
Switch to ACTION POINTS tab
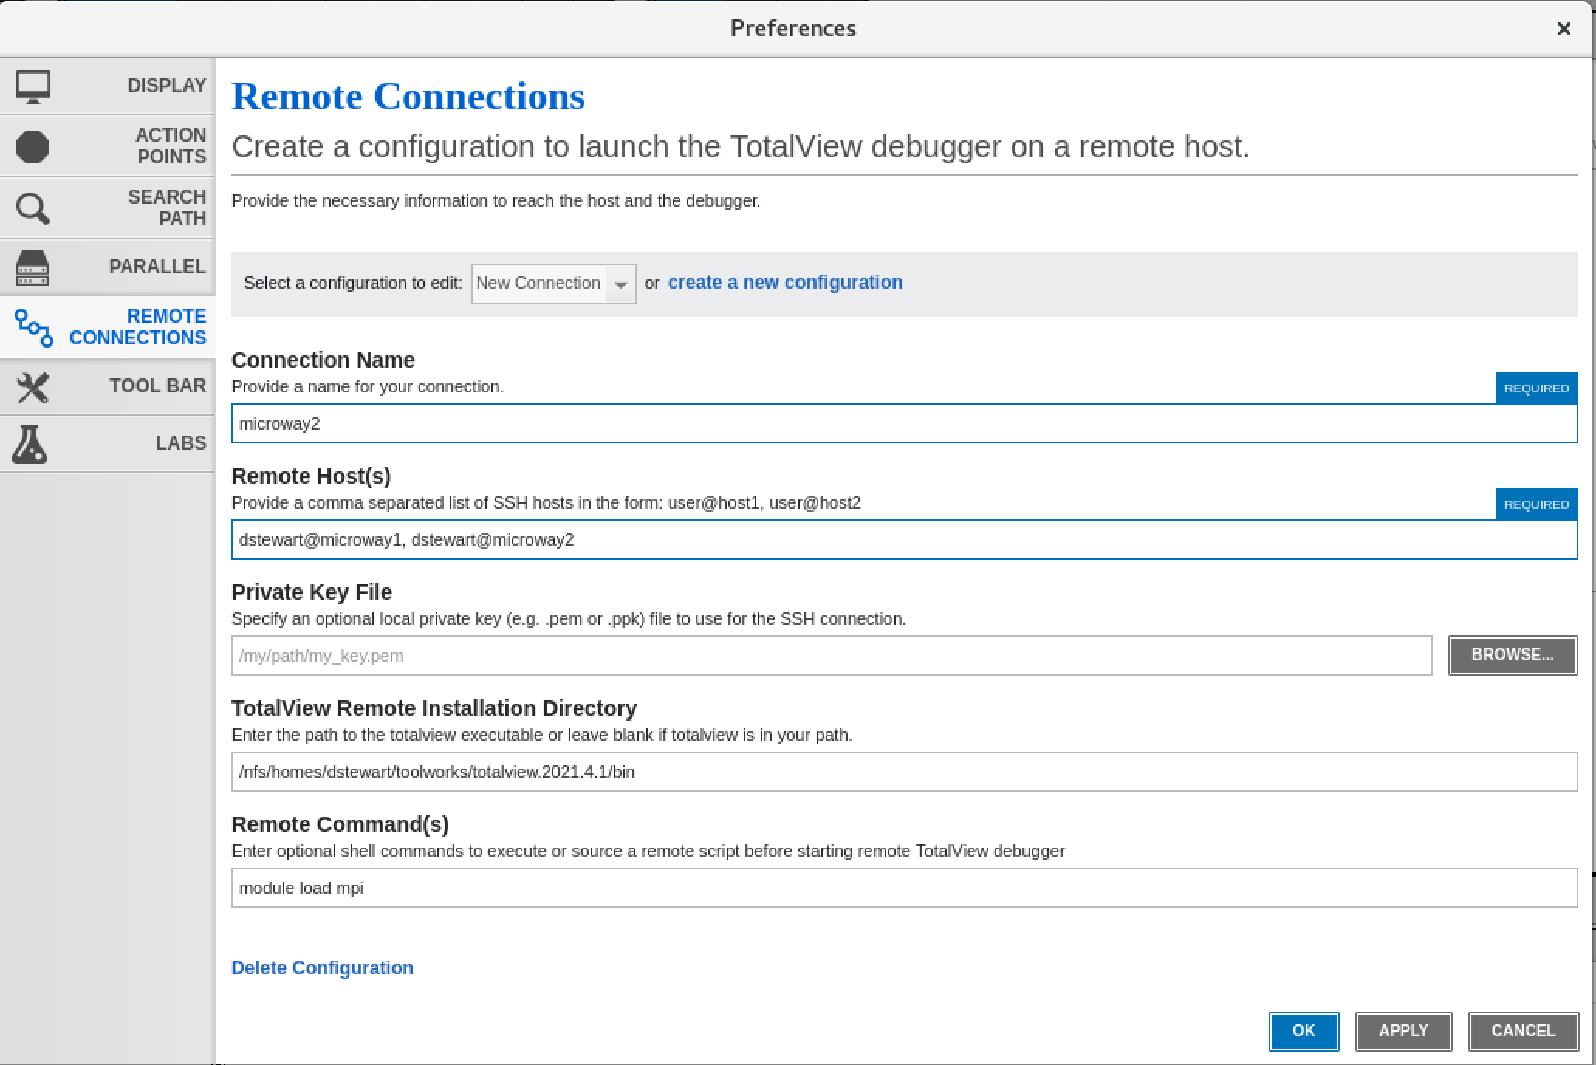click(108, 146)
